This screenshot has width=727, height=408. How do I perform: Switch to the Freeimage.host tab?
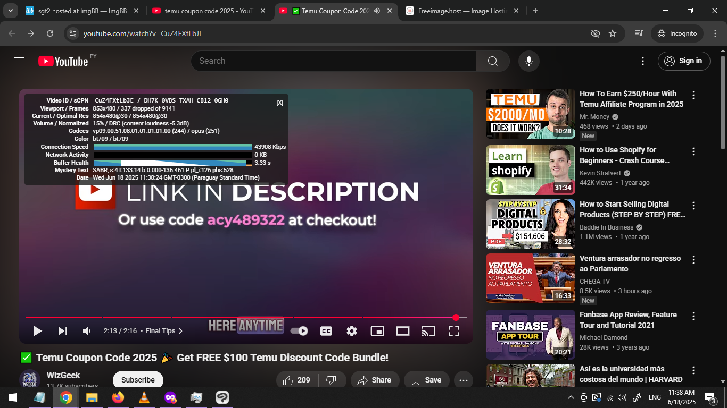pos(462,11)
